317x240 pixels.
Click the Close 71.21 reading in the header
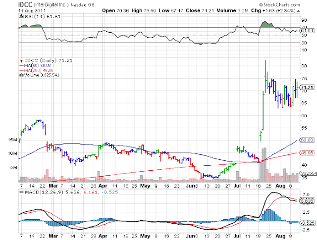tap(200, 10)
